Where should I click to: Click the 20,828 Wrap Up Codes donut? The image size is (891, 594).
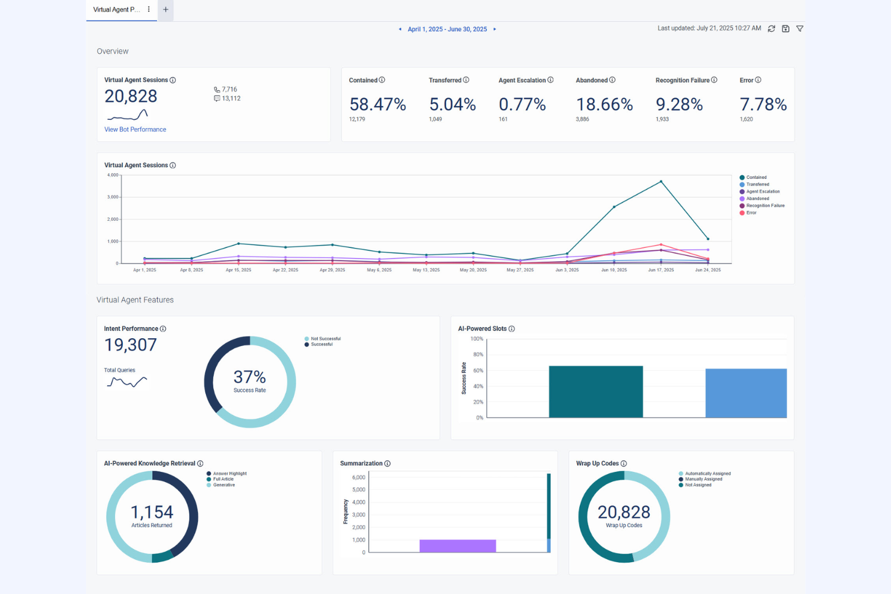point(624,516)
